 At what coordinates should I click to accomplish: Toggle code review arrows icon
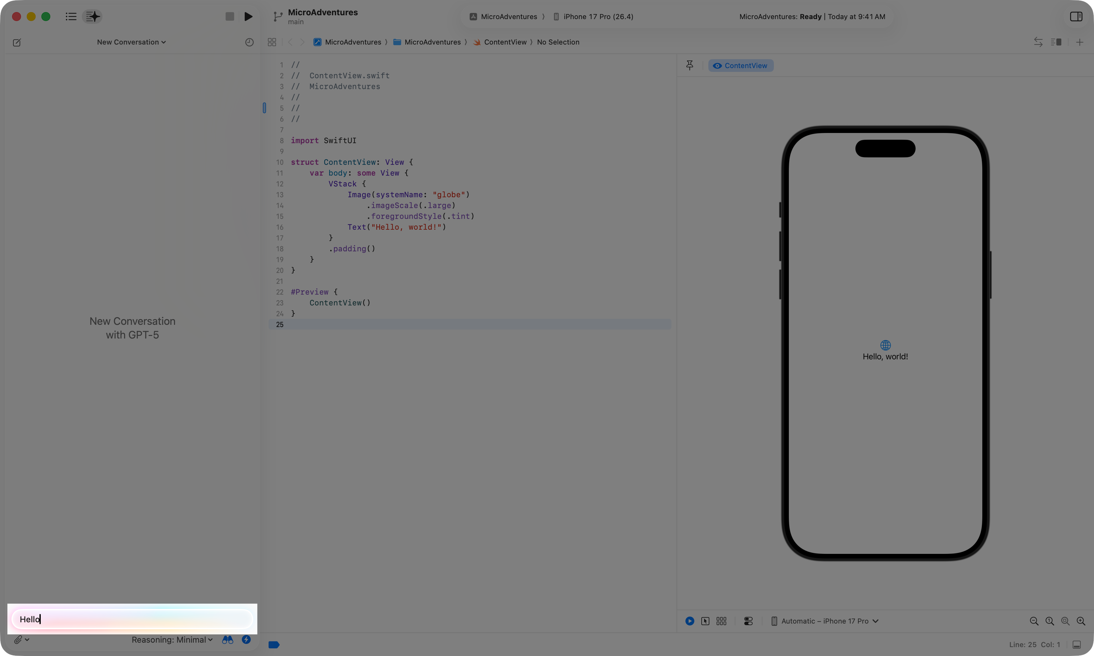(x=1038, y=42)
